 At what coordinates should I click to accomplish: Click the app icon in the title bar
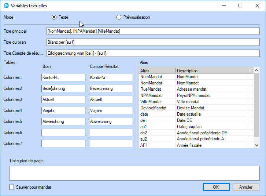coord(6,6)
